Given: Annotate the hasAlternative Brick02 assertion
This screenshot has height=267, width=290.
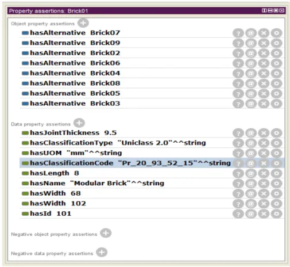Looking at the screenshot, I should pos(251,53).
